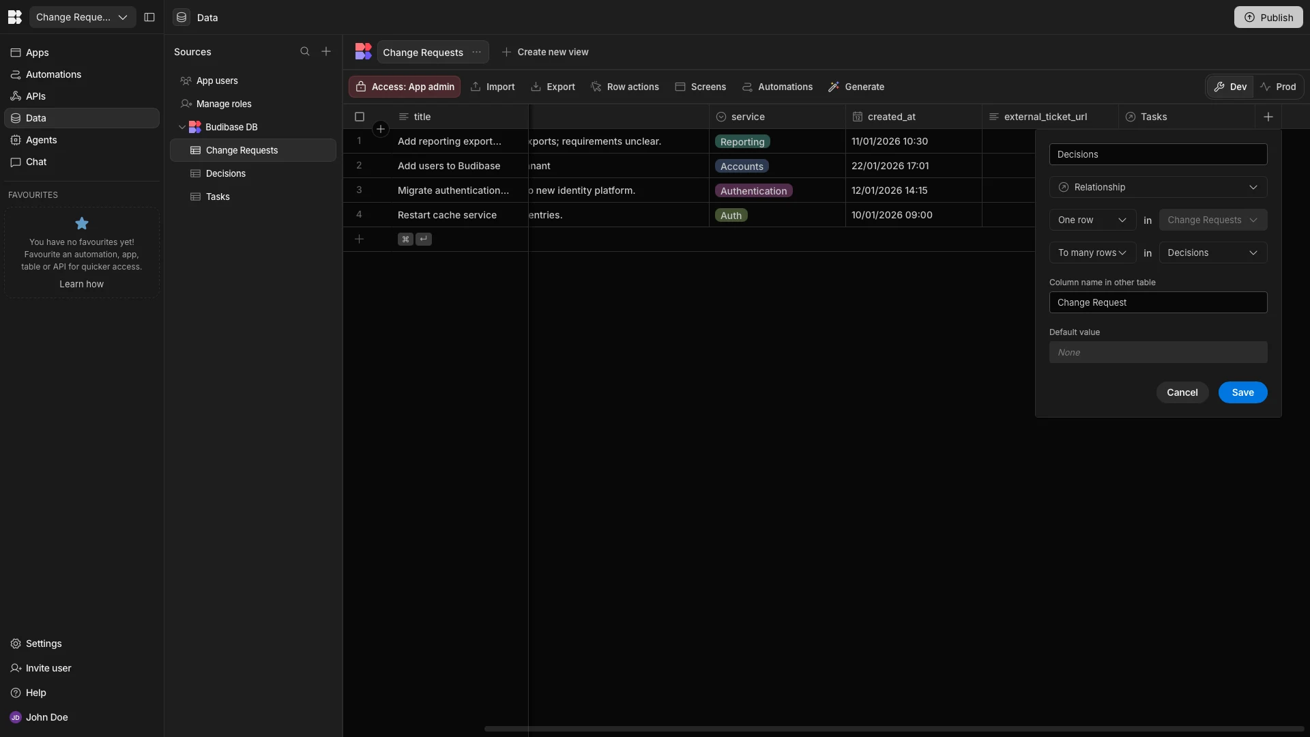Click the add new row plus icon
The width and height of the screenshot is (1310, 737).
pos(360,239)
